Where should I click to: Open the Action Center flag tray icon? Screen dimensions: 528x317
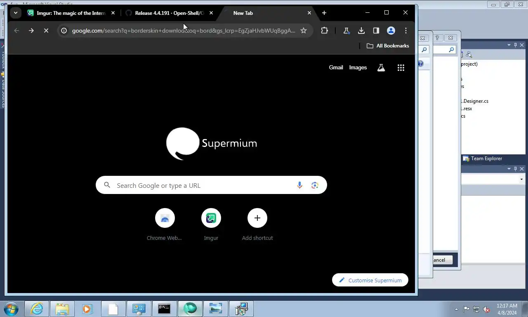466,309
